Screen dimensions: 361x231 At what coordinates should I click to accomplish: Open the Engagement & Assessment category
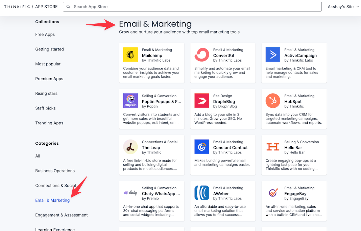pyautogui.click(x=61, y=215)
